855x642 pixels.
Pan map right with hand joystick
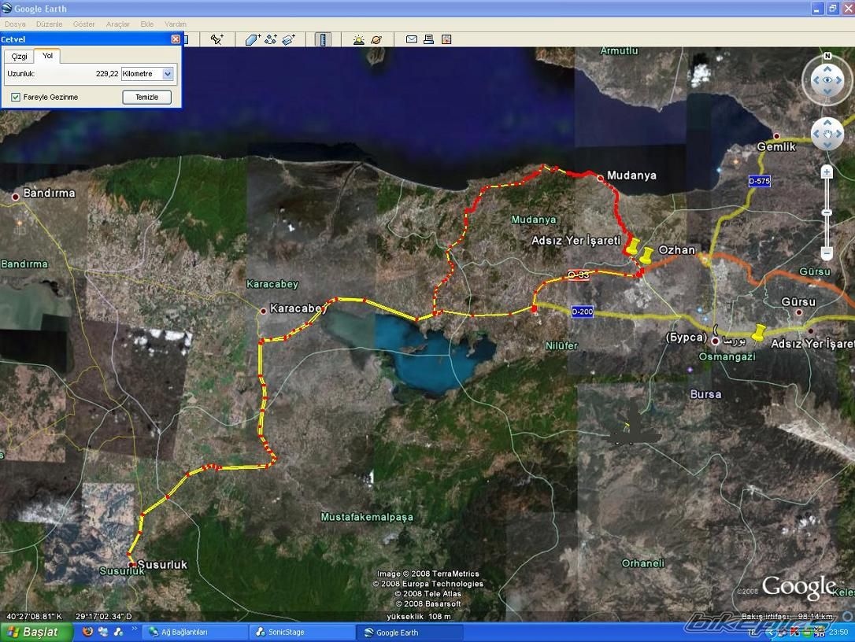click(838, 134)
